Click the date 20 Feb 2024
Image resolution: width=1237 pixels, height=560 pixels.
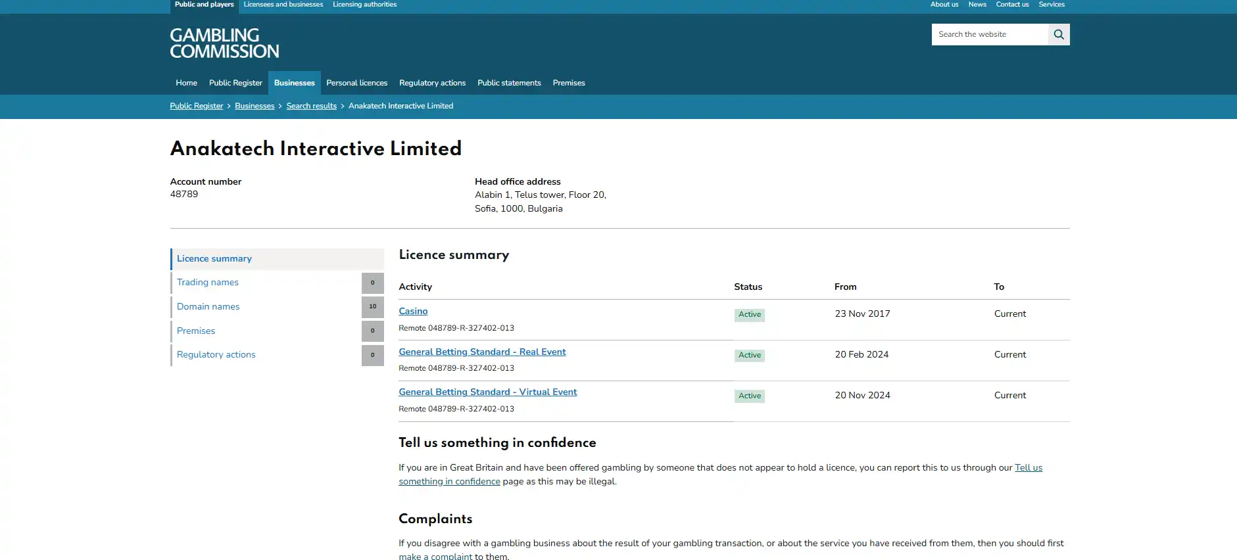(862, 355)
